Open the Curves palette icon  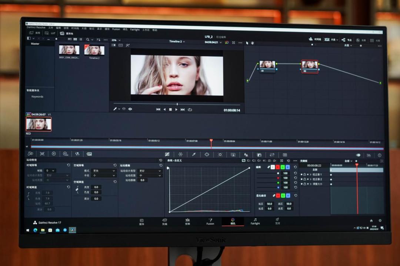pyautogui.click(x=167, y=154)
